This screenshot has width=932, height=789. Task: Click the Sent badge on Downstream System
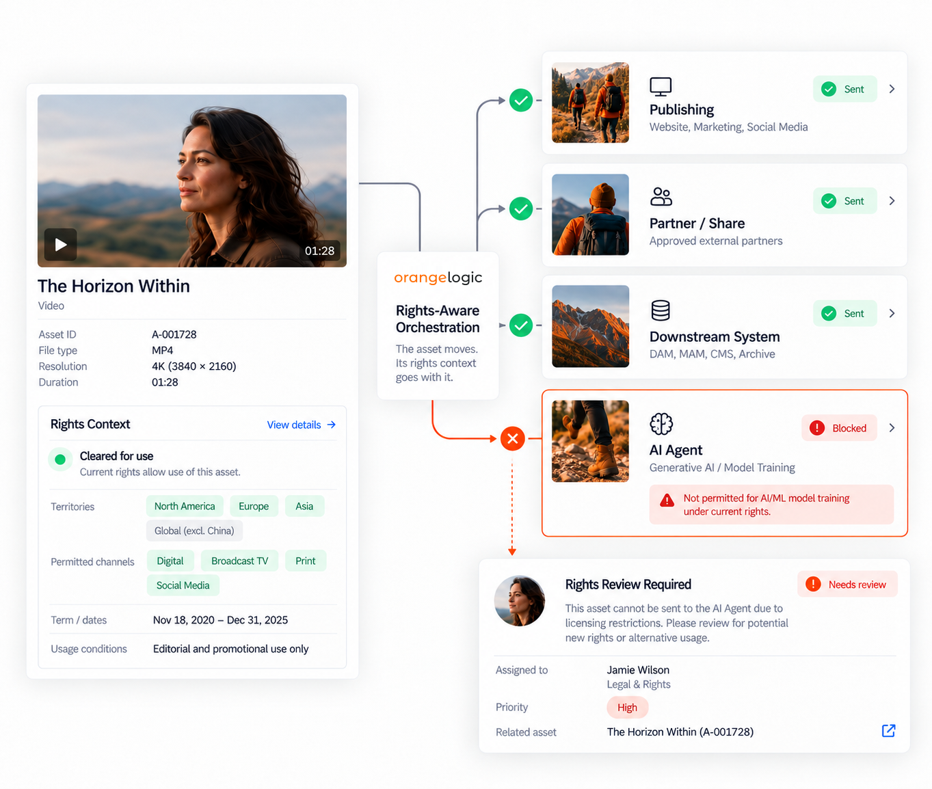coord(844,313)
